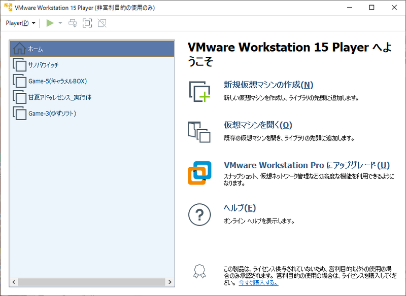This screenshot has height=296, width=406.
Task: Click the library scrollbar right arrow
Action: tap(170, 282)
